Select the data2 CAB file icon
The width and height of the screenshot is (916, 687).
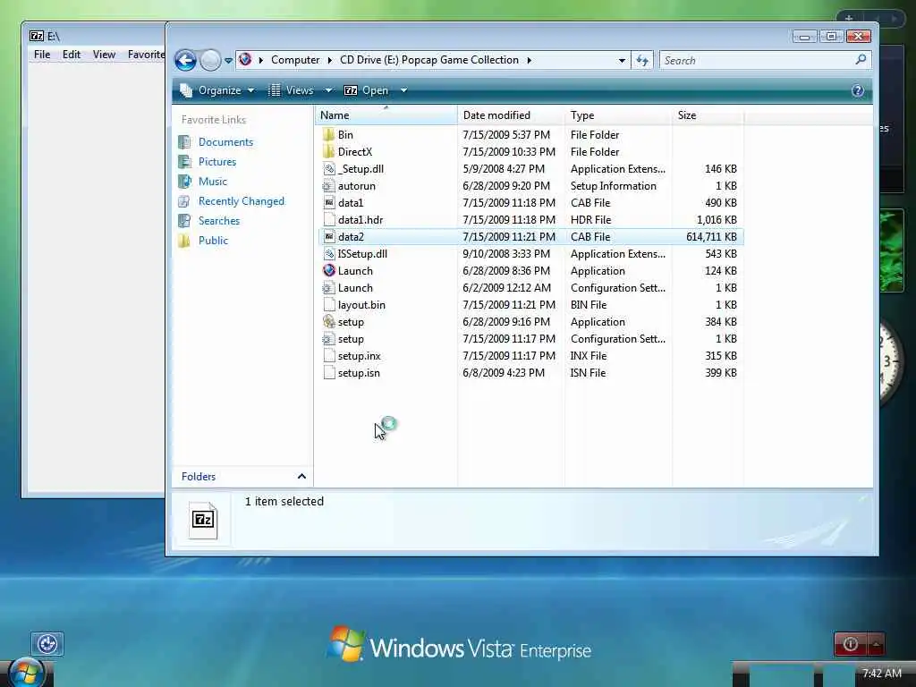[x=329, y=236]
